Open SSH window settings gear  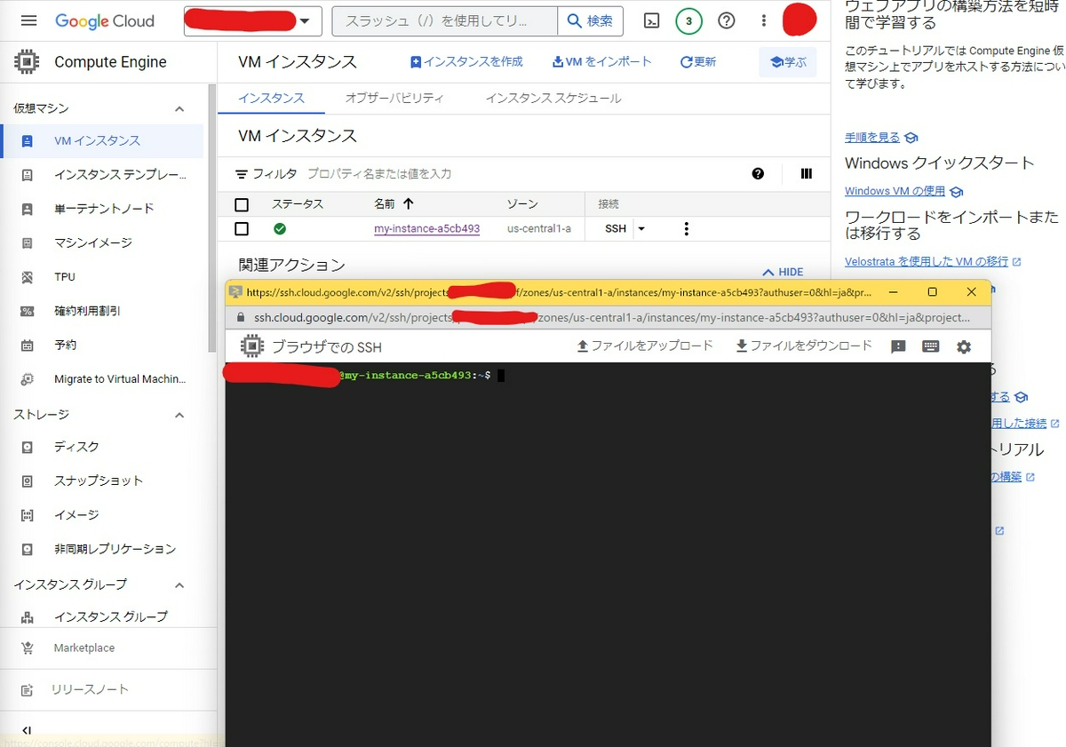pyautogui.click(x=964, y=346)
